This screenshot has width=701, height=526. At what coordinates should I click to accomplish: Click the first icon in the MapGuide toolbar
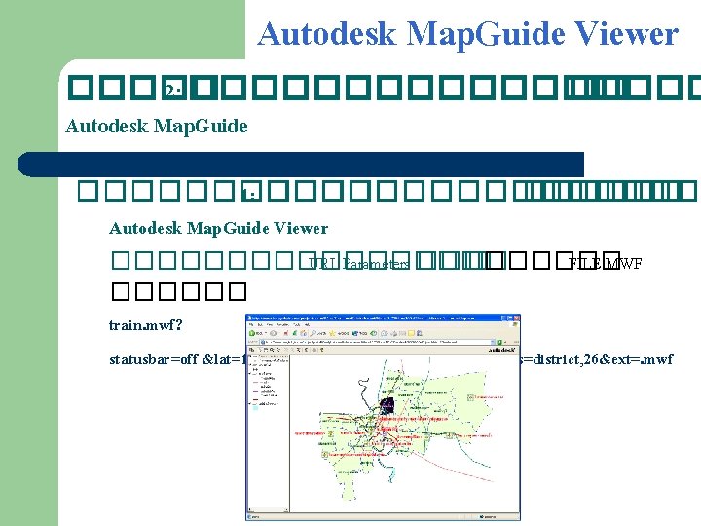(x=252, y=350)
